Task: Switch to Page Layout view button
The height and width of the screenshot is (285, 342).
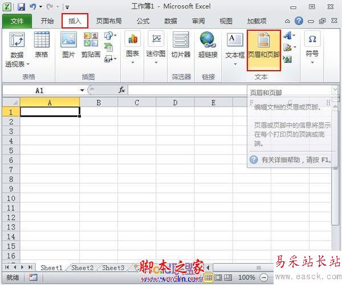Action: tap(218, 278)
